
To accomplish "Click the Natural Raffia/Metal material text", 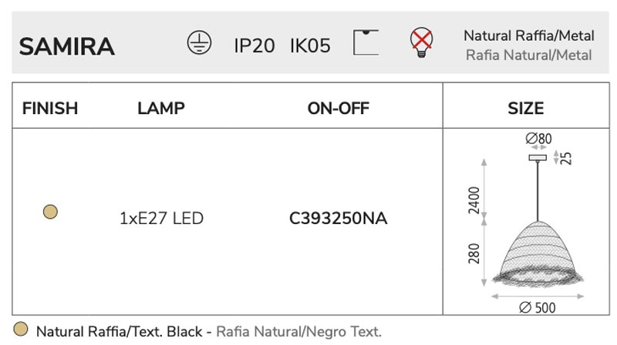I will (x=529, y=35).
